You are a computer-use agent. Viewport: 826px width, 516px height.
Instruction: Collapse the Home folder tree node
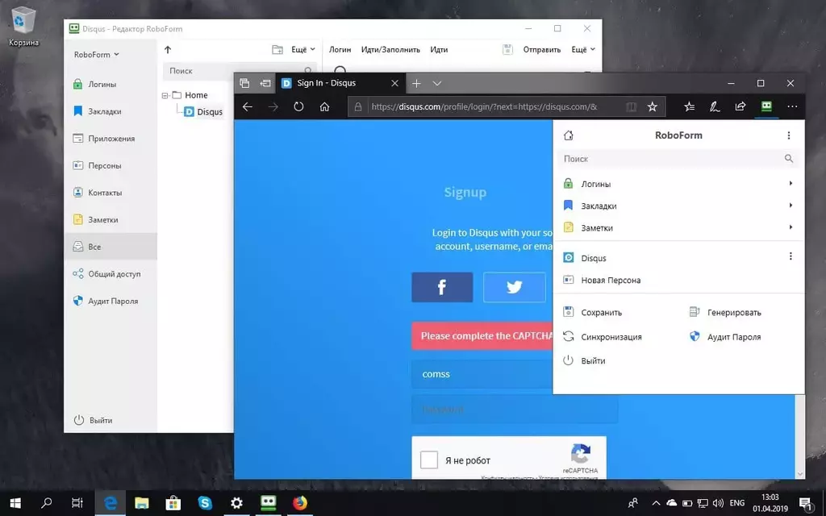click(x=165, y=95)
